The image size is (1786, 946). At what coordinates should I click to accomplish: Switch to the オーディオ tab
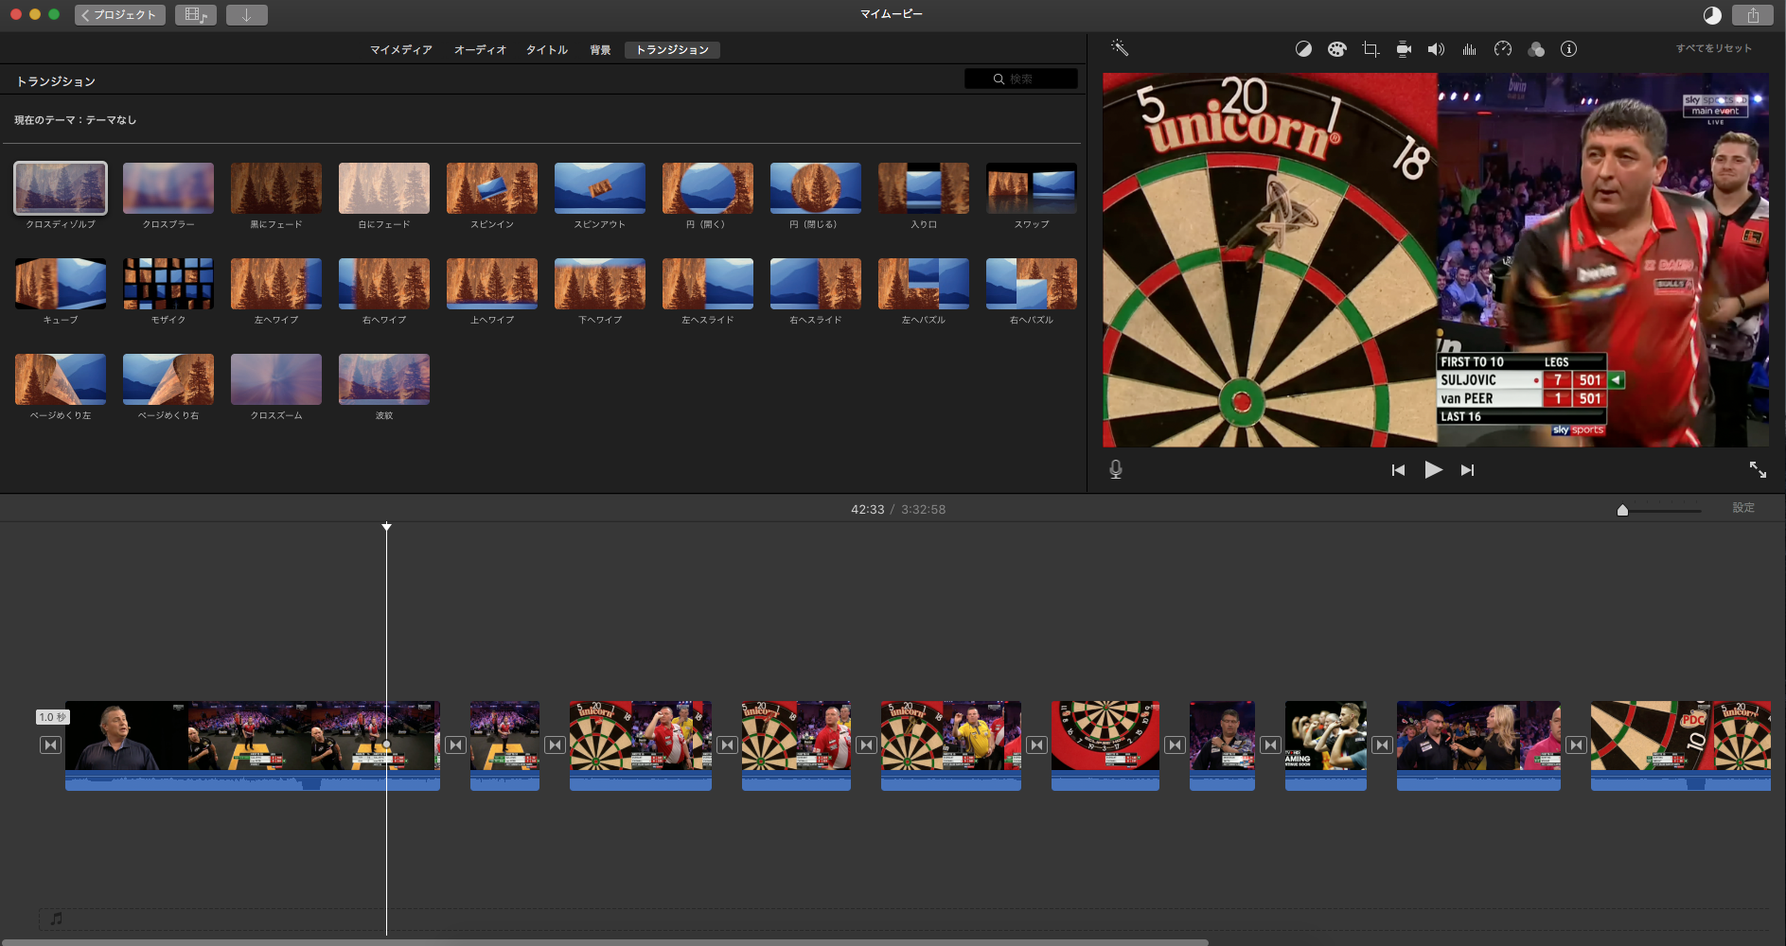pos(480,50)
